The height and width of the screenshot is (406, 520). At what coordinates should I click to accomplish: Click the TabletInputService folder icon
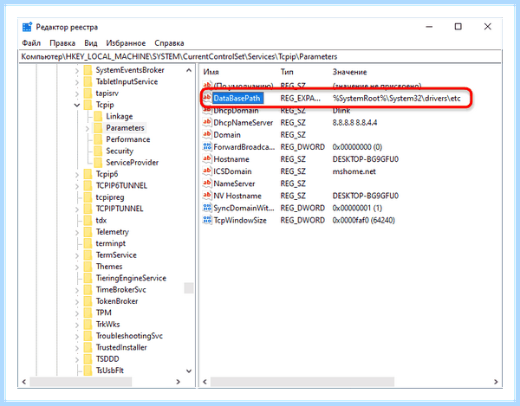coord(88,81)
